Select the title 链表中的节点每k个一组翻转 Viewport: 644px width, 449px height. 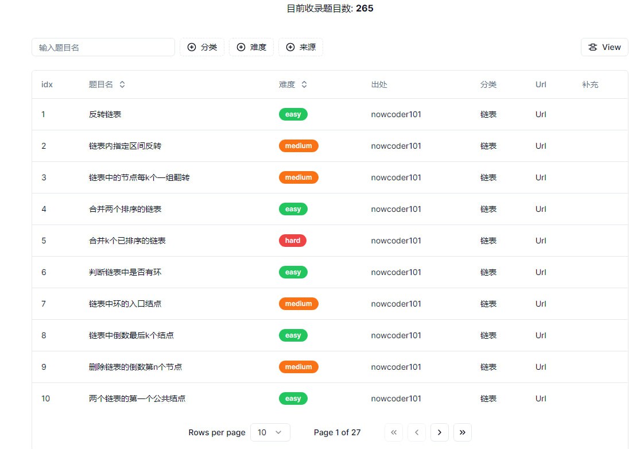[139, 177]
